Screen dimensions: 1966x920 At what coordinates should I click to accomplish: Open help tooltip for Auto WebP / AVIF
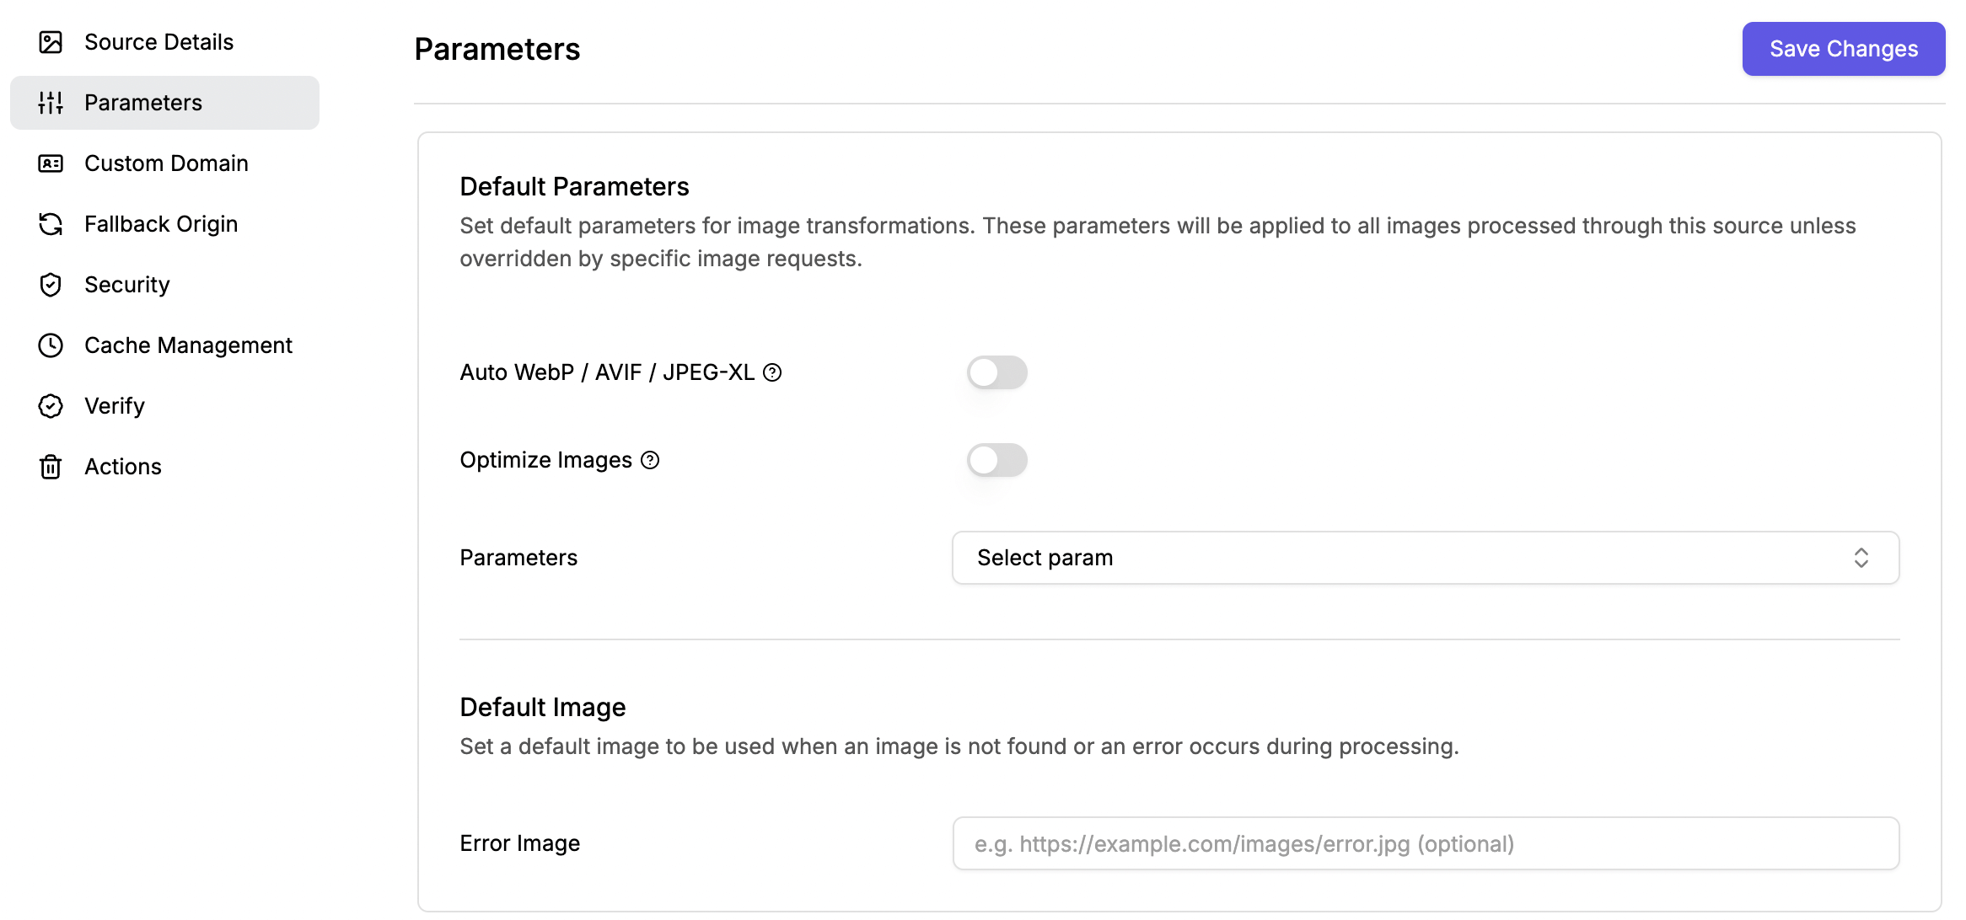pyautogui.click(x=772, y=372)
